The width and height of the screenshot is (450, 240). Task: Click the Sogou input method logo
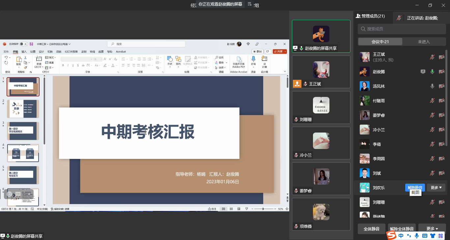pyautogui.click(x=391, y=235)
